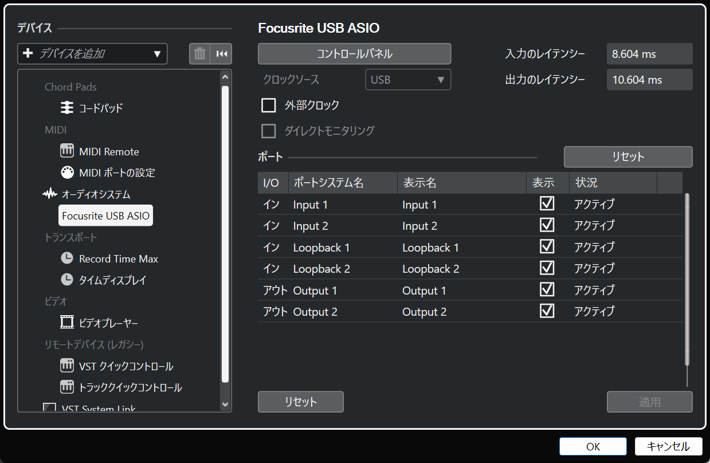Uncheck 表示 for Loopback 1
Viewport: 710px width, 463px height.
click(547, 246)
